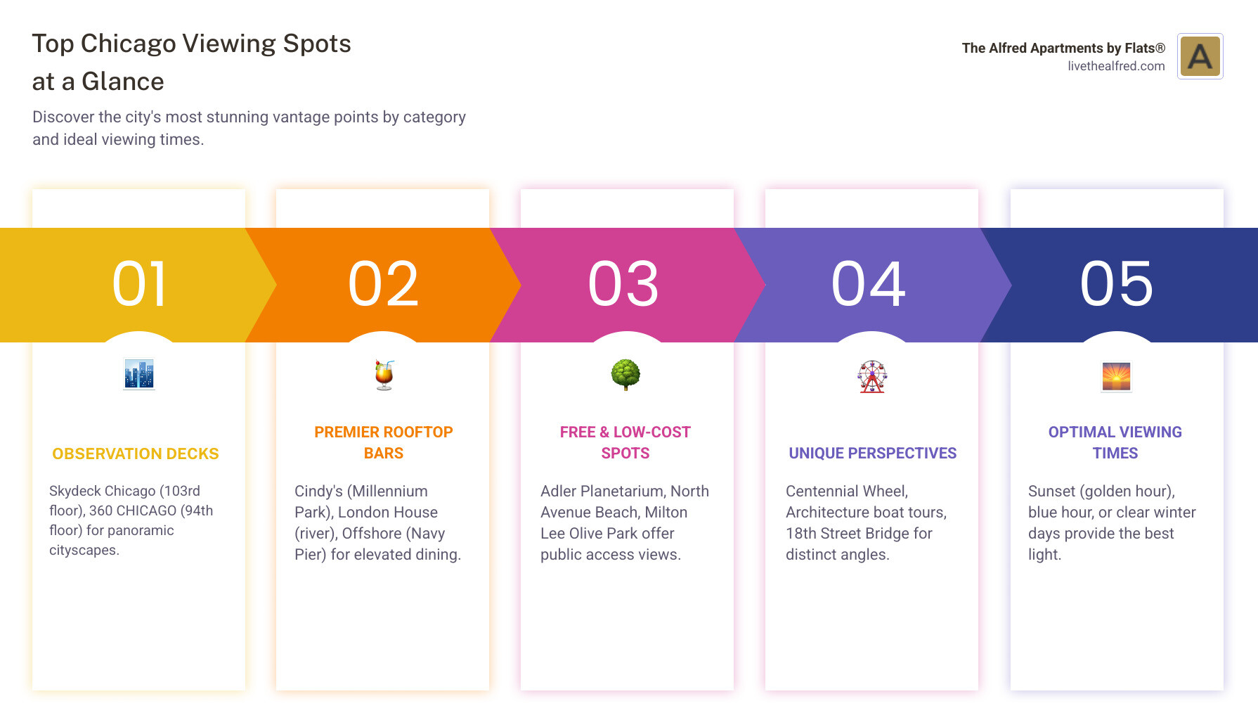
Task: Click The Alfred Apartments by Flats text
Action: point(1063,48)
